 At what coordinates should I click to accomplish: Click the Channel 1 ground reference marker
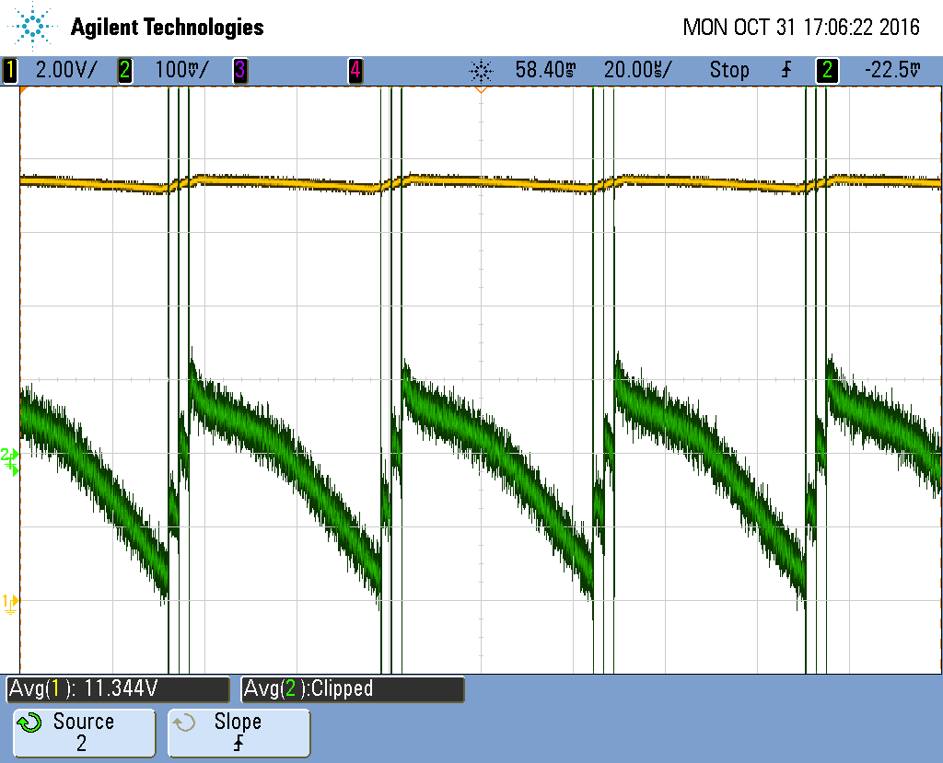click(x=12, y=603)
